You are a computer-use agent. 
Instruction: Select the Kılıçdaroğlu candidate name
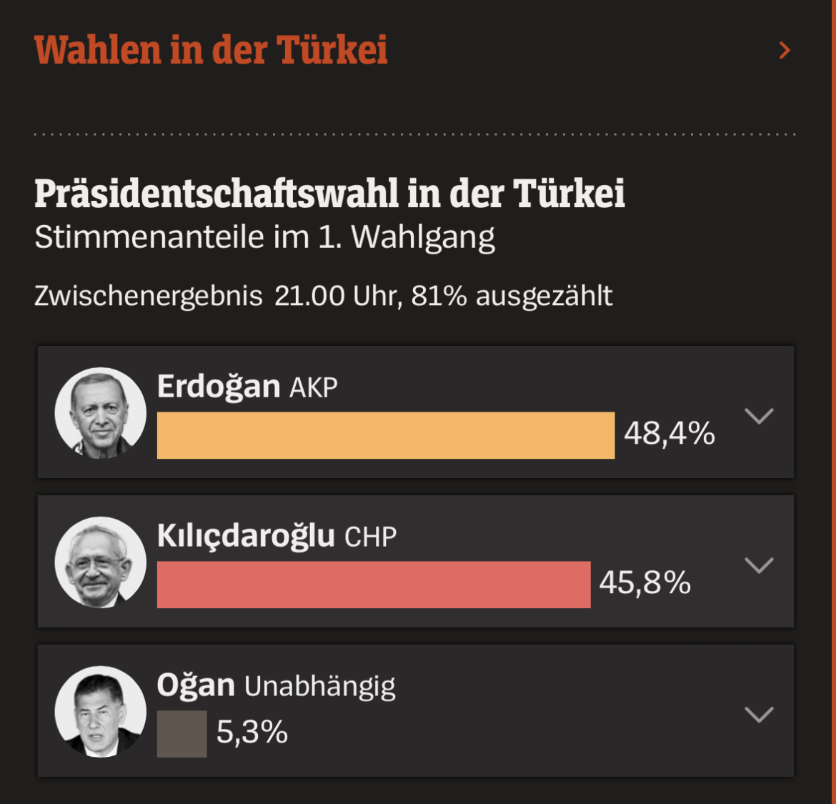(246, 536)
